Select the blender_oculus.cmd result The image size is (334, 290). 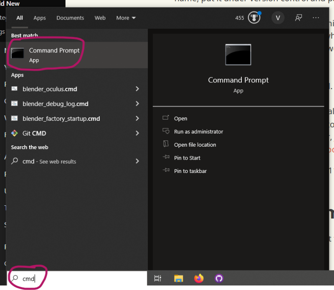[x=77, y=89]
